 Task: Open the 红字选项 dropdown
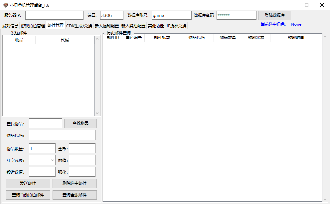click(x=42, y=160)
